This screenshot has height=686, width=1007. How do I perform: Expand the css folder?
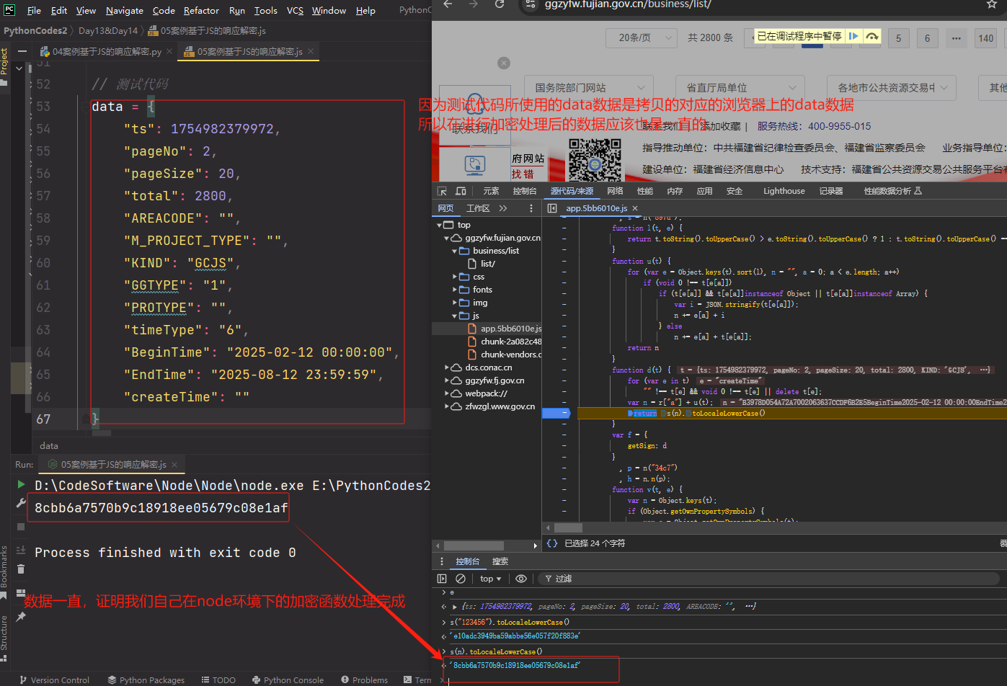pyautogui.click(x=455, y=277)
